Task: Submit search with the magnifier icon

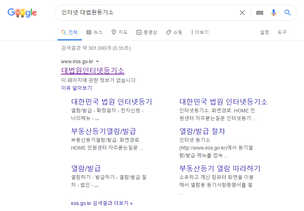Action: [287, 13]
